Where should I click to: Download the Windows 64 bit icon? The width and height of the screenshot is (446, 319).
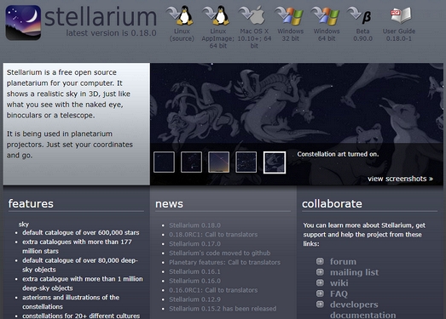pos(325,15)
